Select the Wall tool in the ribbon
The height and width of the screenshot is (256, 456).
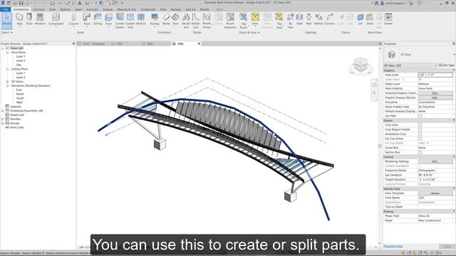(19, 19)
